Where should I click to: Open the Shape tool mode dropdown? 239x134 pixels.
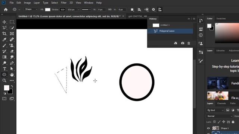[x=31, y=9]
